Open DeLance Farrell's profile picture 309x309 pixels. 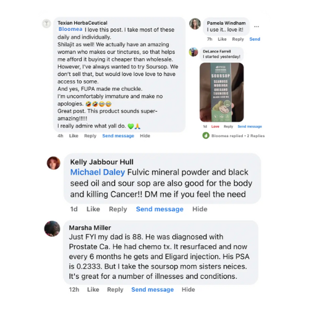(x=193, y=52)
